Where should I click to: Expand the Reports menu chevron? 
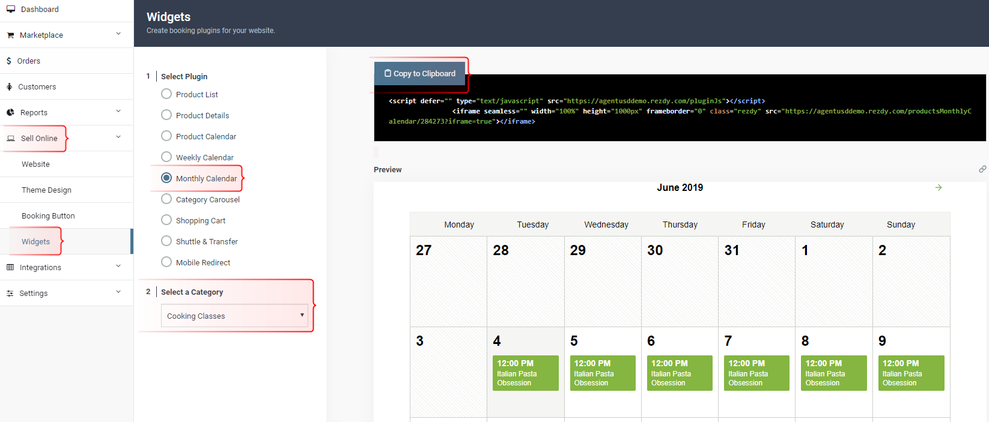click(x=118, y=111)
